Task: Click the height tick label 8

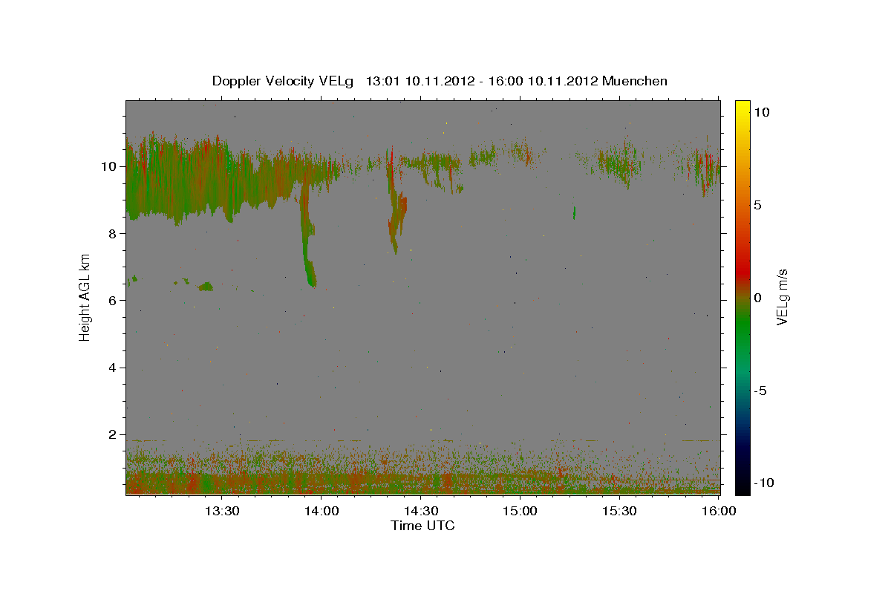Action: pos(113,233)
